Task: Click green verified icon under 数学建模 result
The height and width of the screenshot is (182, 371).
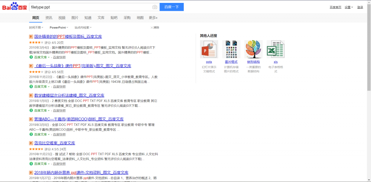Action: (31, 110)
